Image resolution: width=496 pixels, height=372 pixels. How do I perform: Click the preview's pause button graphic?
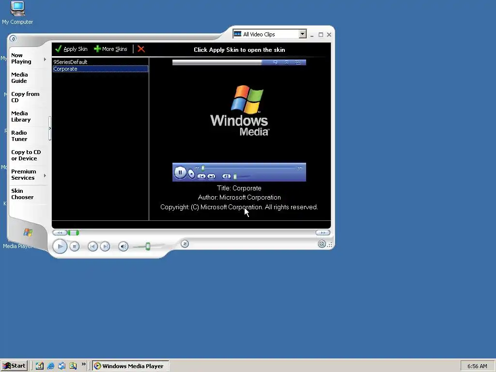[x=180, y=172]
